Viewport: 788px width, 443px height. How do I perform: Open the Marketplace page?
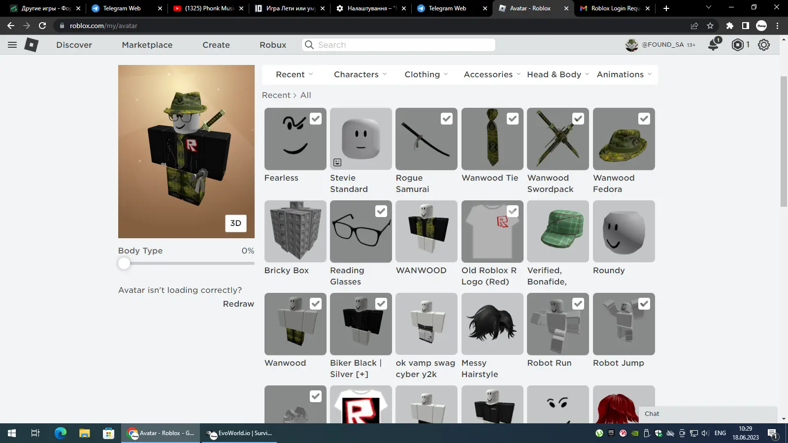tap(147, 45)
